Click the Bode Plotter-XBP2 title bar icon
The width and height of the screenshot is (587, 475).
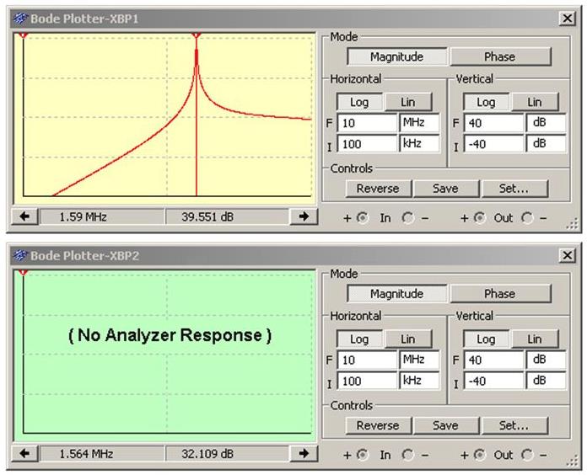coord(19,255)
